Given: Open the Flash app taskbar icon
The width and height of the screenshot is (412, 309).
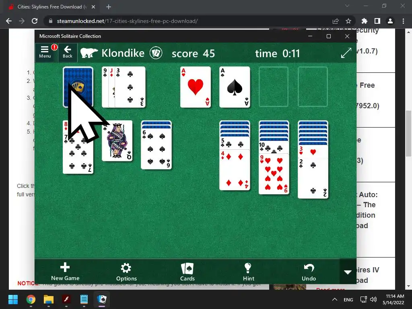Looking at the screenshot, I should [66, 299].
